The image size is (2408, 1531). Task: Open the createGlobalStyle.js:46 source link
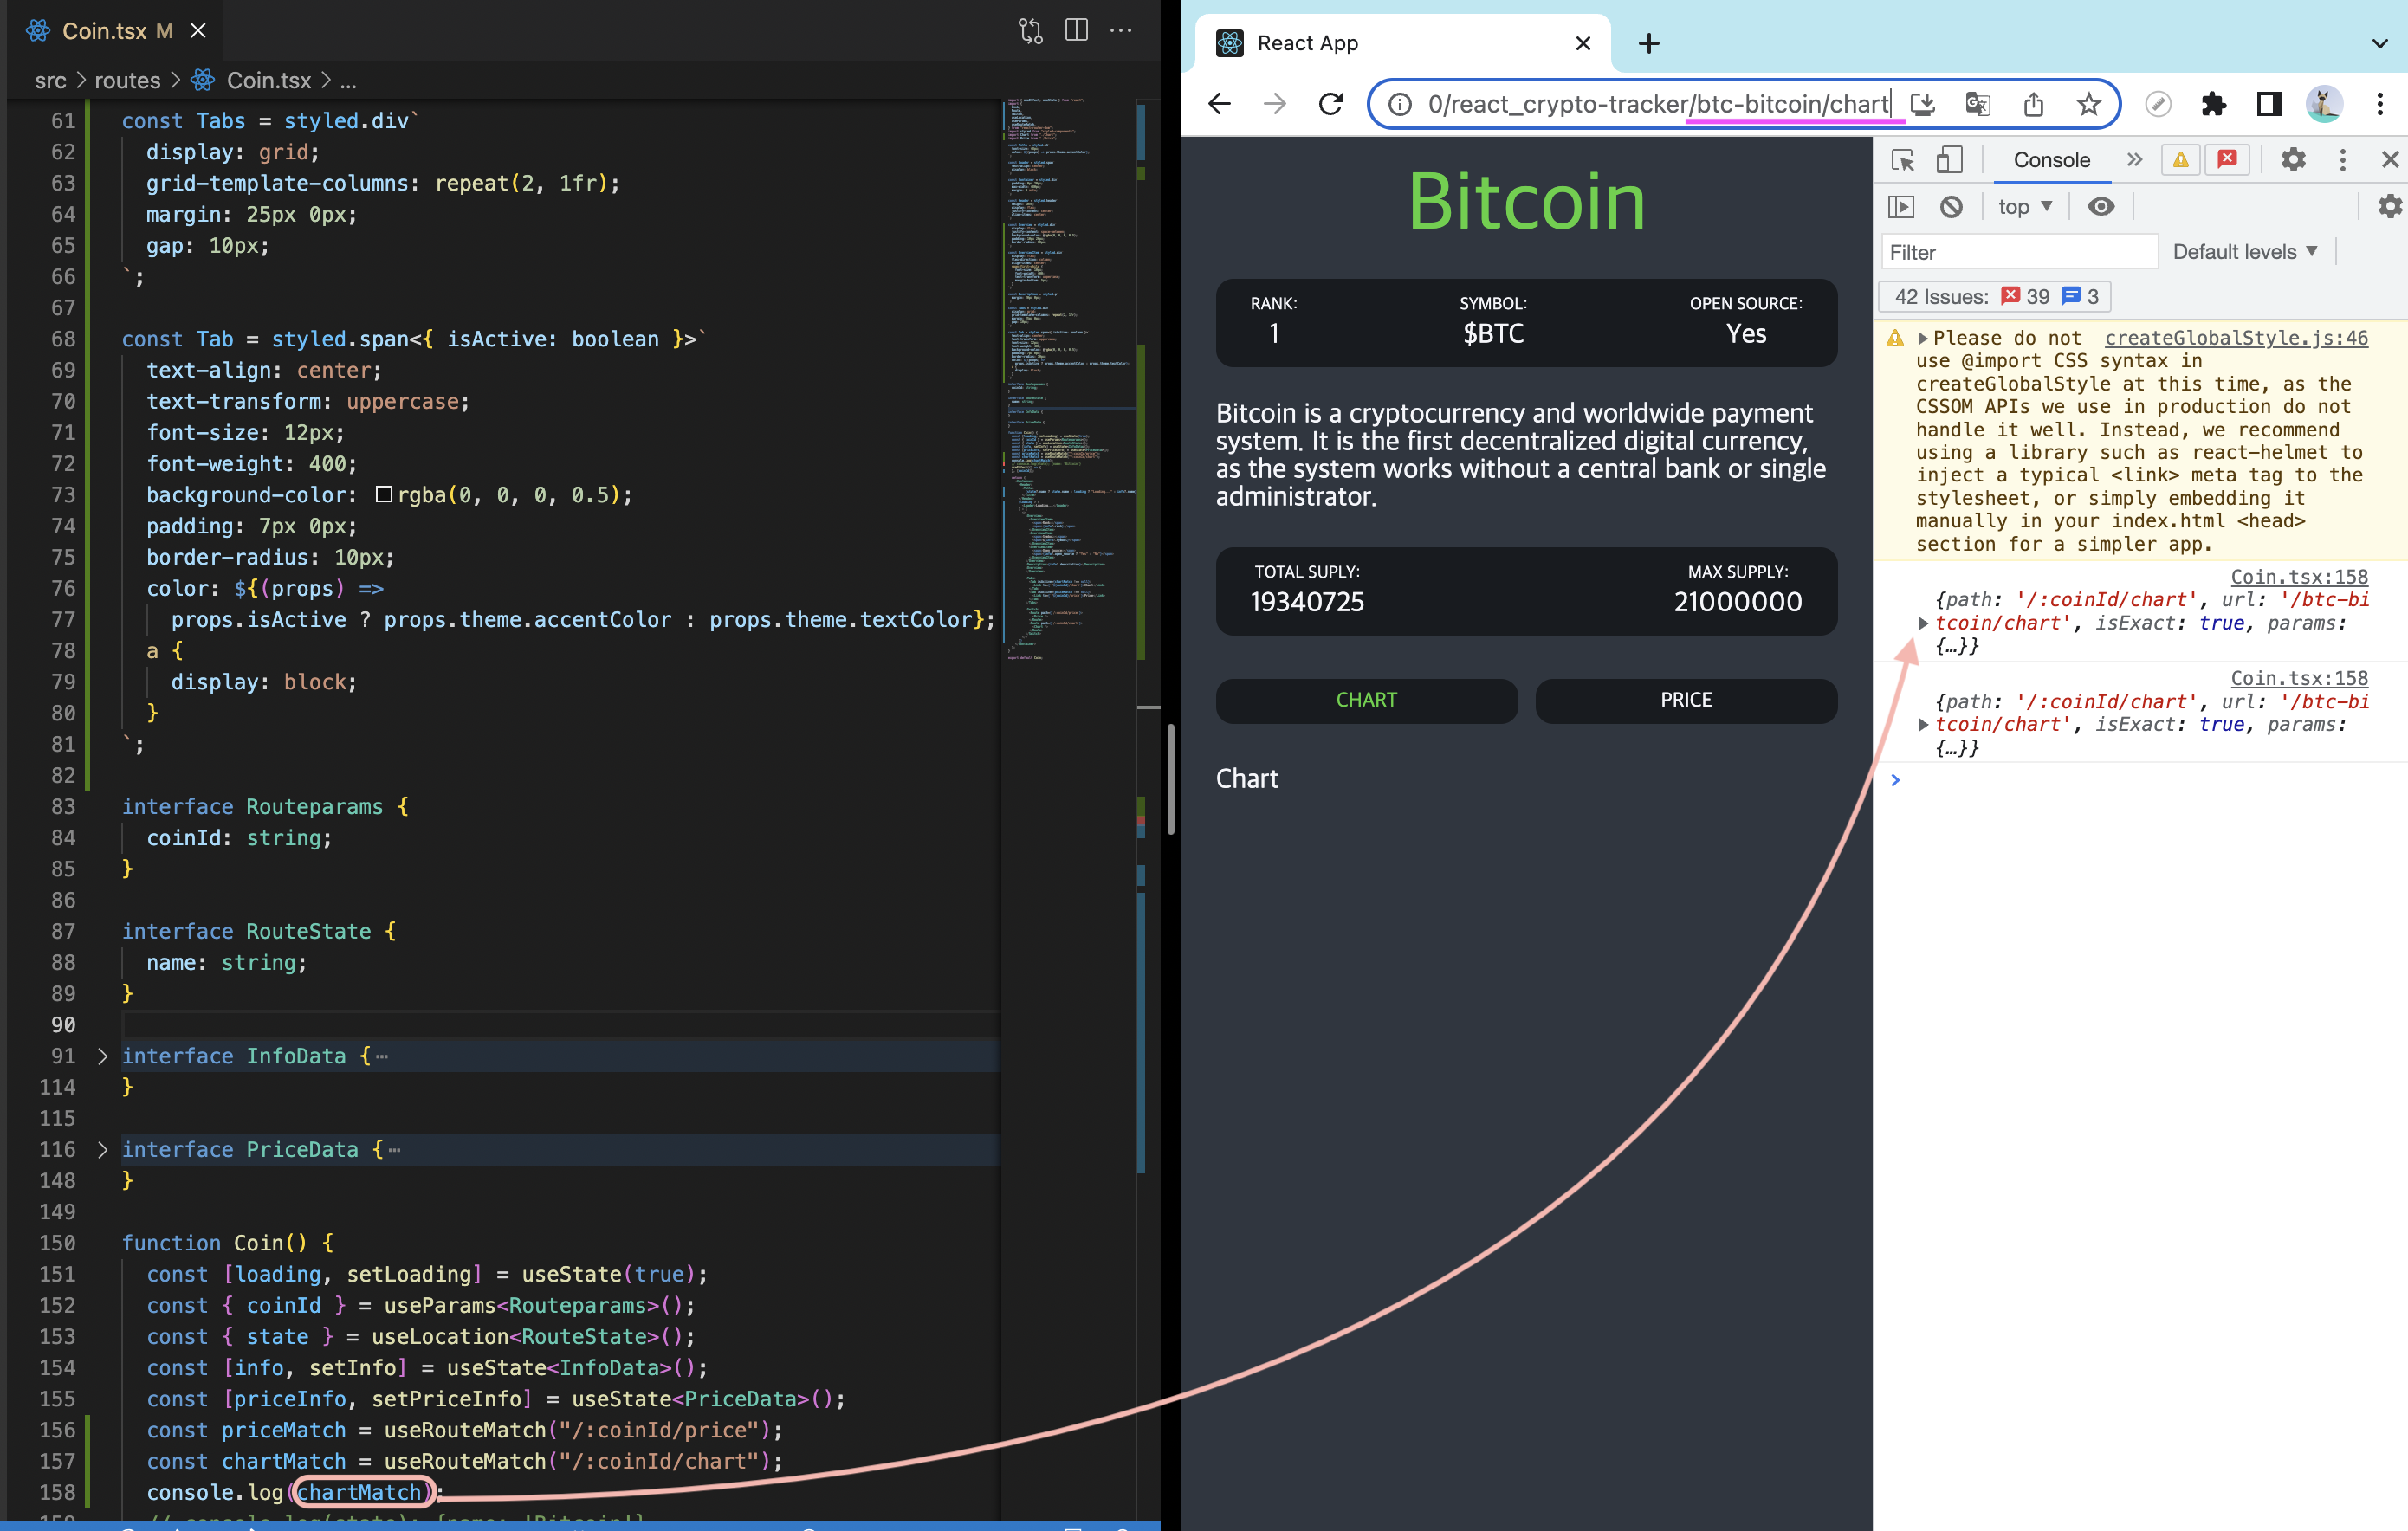[2235, 338]
